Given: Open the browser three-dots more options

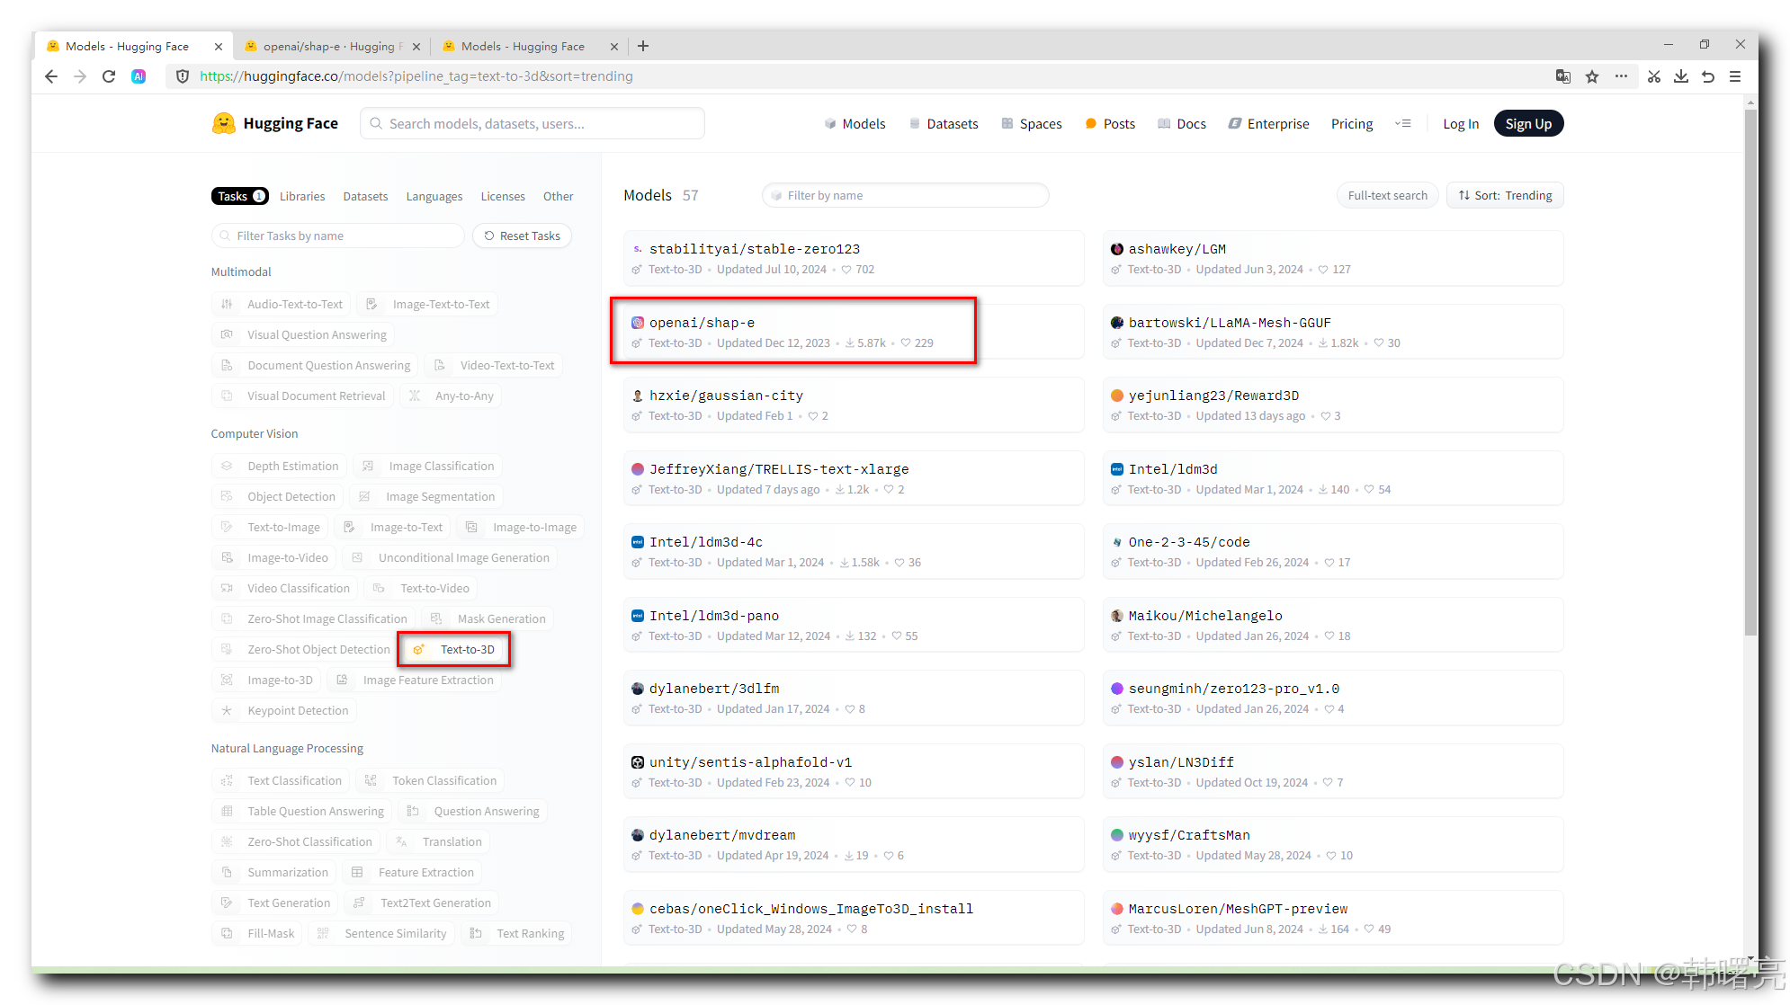Looking at the screenshot, I should click(x=1621, y=76).
